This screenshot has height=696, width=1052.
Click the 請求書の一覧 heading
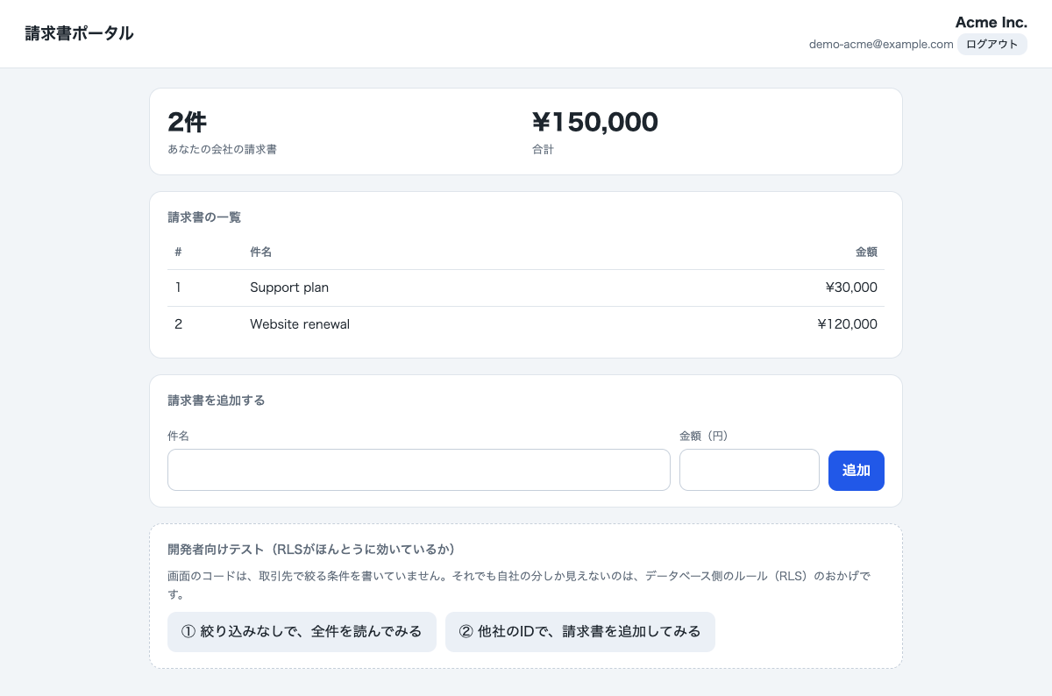click(x=204, y=217)
